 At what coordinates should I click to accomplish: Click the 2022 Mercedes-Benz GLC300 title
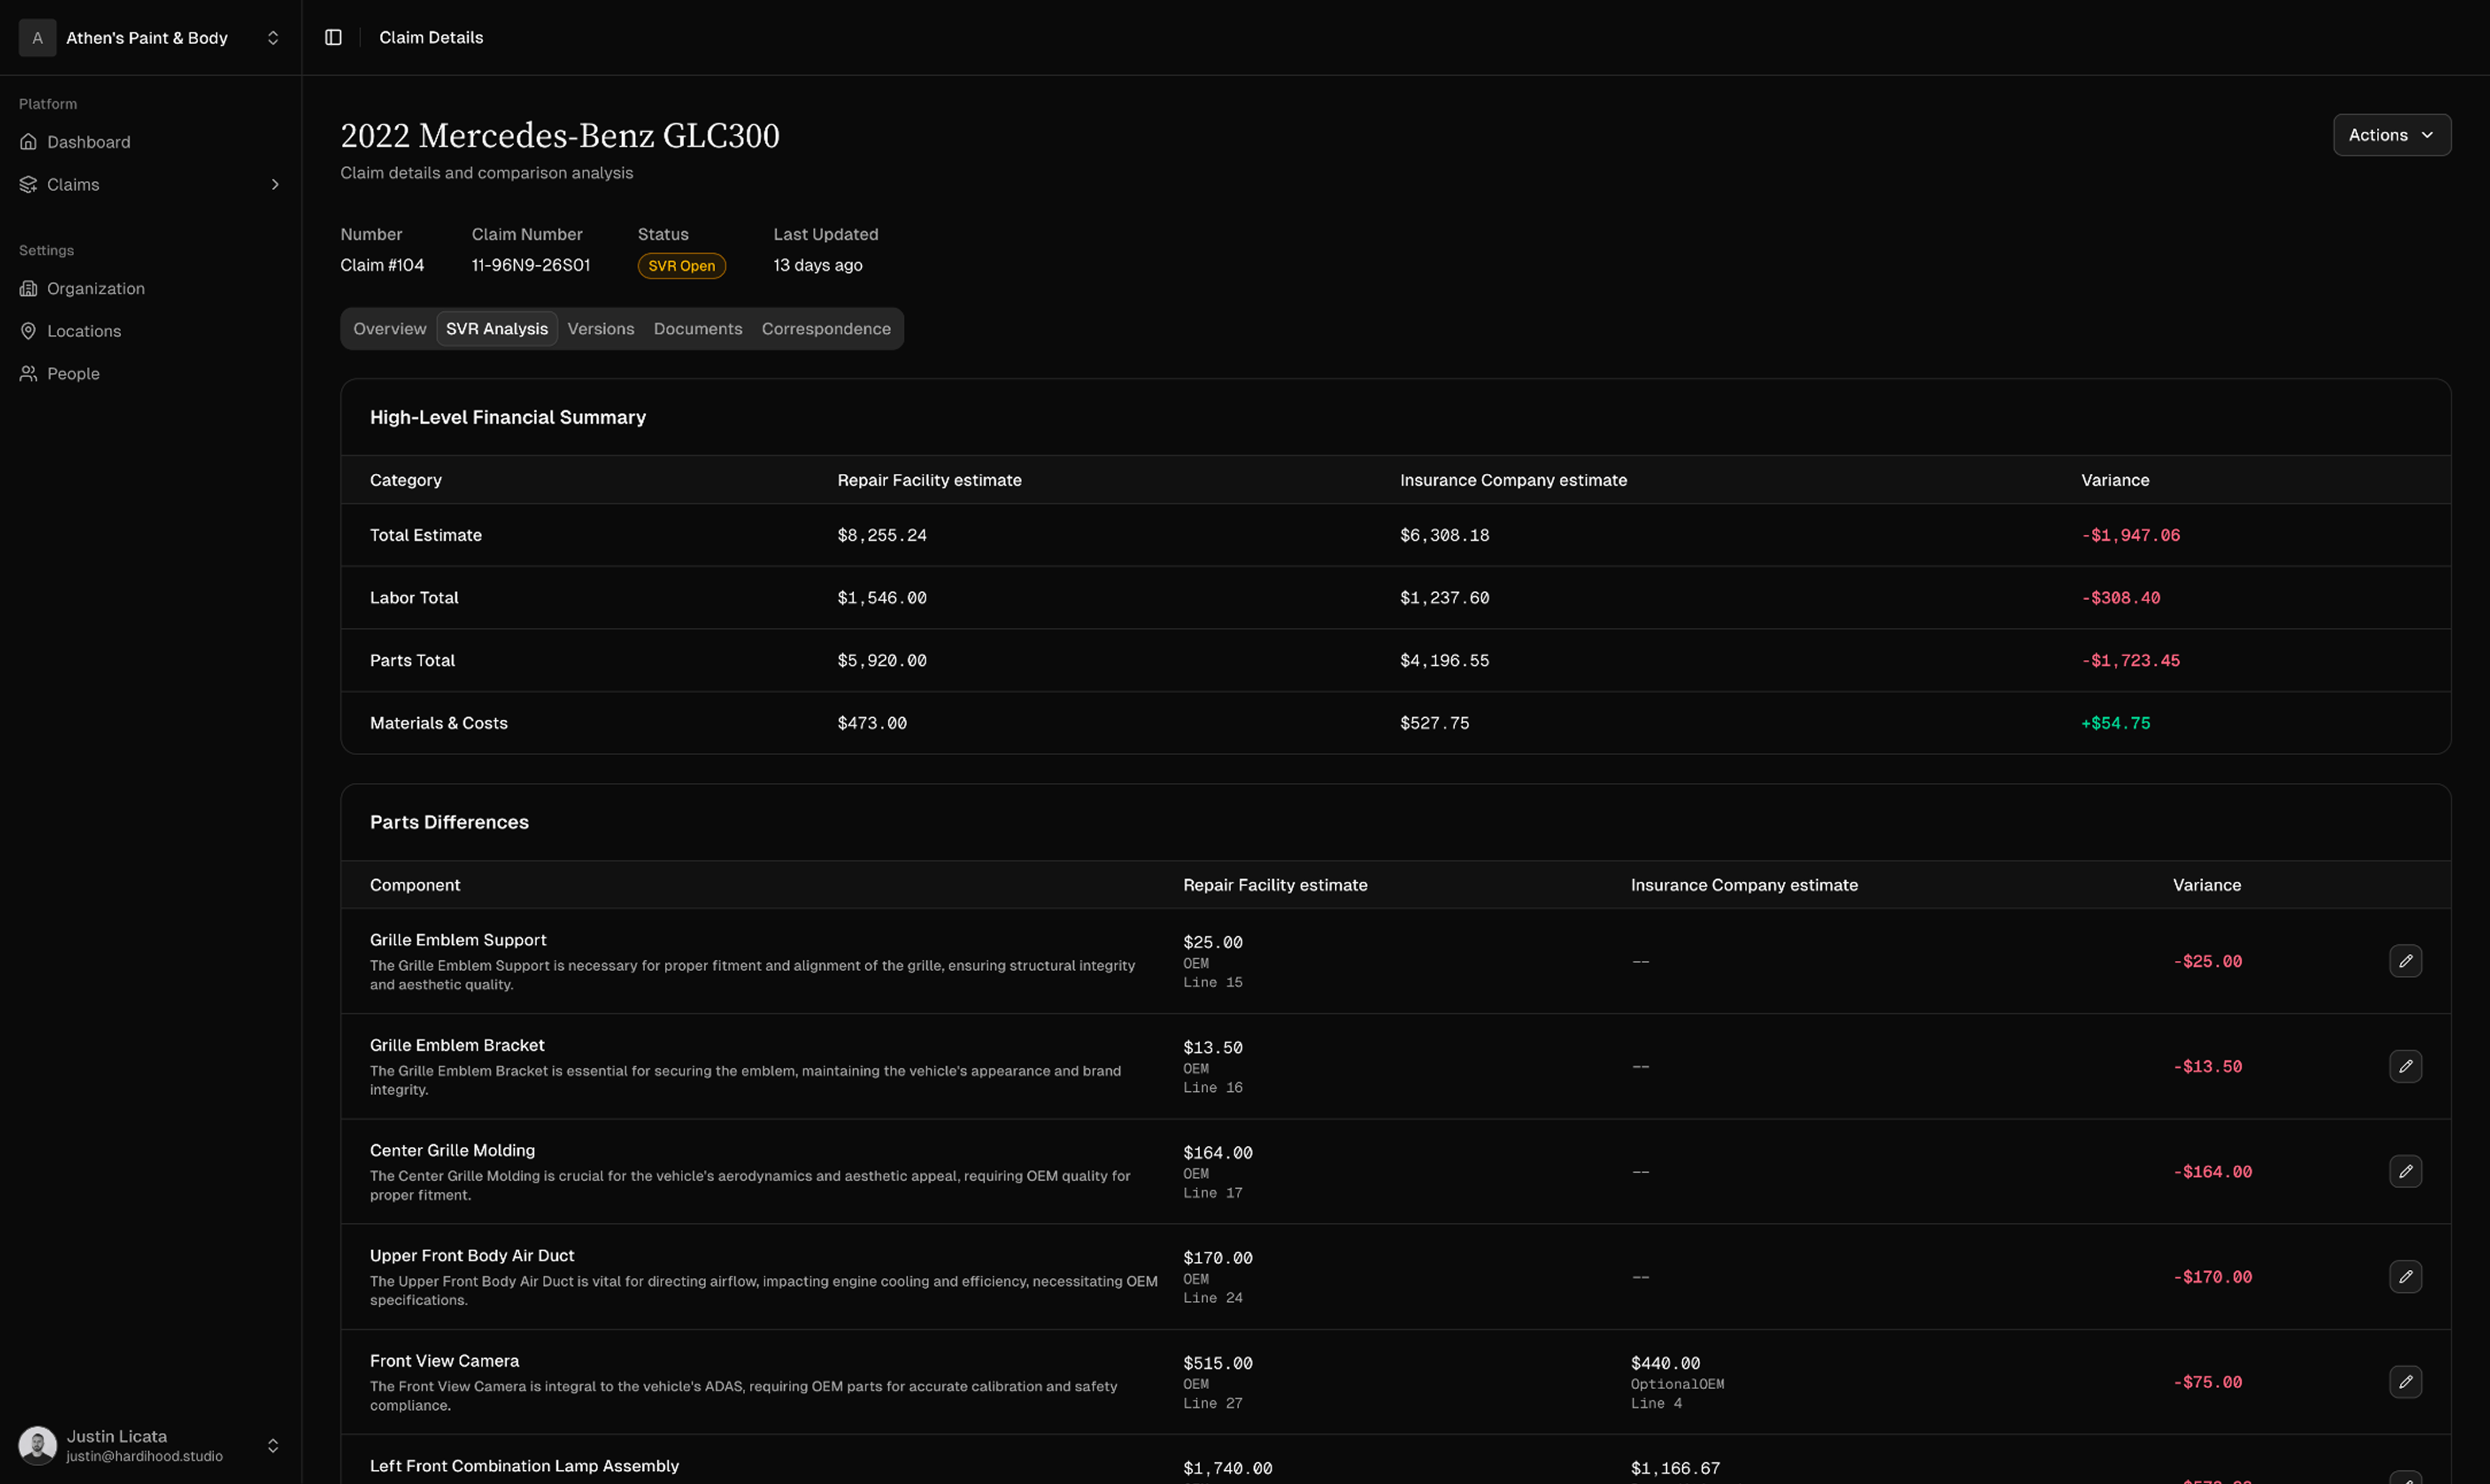coord(560,135)
